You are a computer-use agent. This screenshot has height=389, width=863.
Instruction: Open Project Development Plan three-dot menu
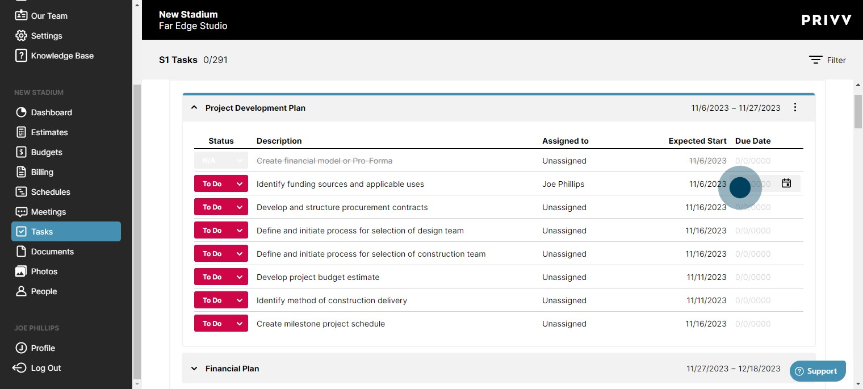[795, 107]
